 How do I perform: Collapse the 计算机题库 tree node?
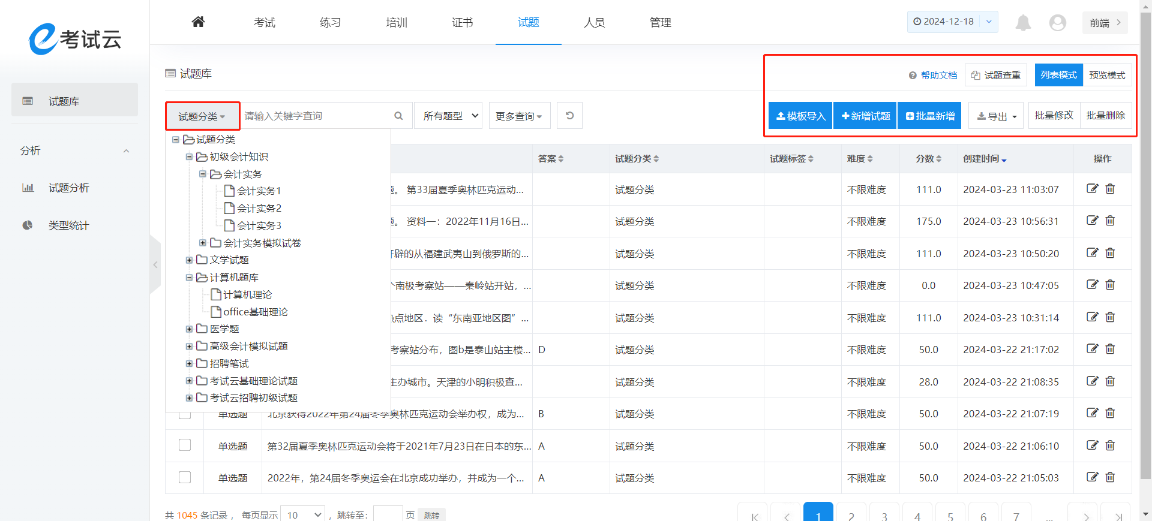coord(189,278)
